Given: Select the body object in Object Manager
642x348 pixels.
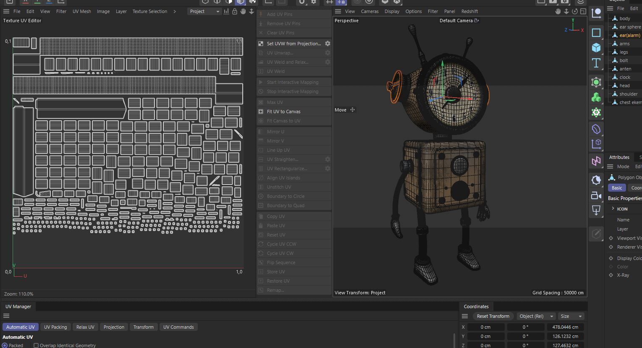Looking at the screenshot, I should pos(625,18).
